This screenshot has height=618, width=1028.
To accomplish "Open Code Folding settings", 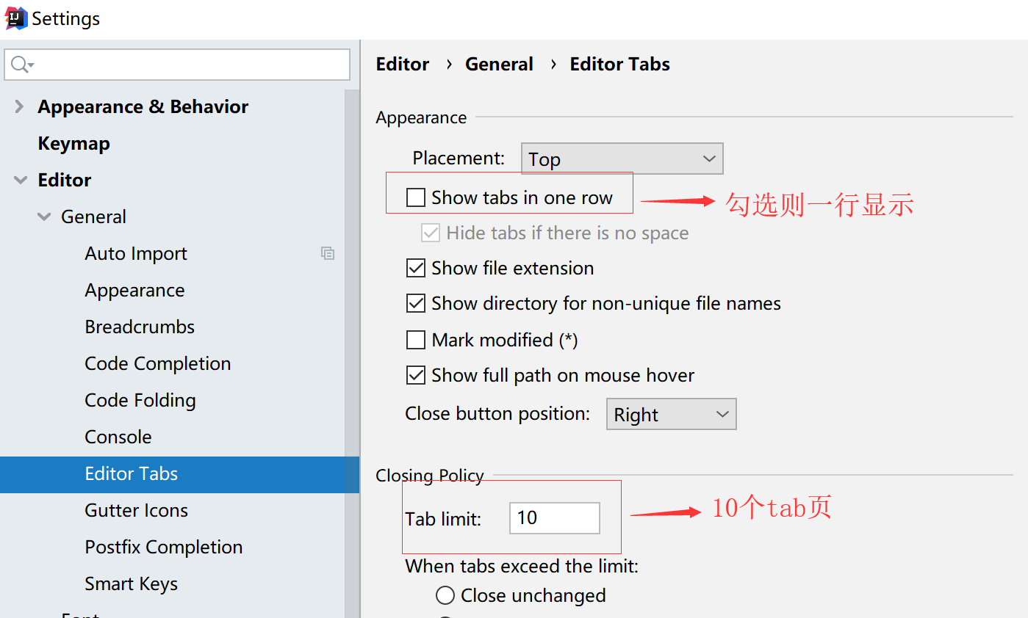I will click(x=140, y=401).
